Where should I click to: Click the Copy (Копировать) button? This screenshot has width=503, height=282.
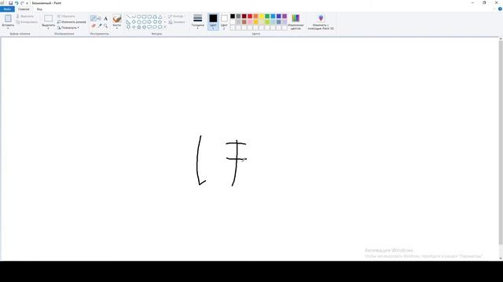click(x=27, y=22)
